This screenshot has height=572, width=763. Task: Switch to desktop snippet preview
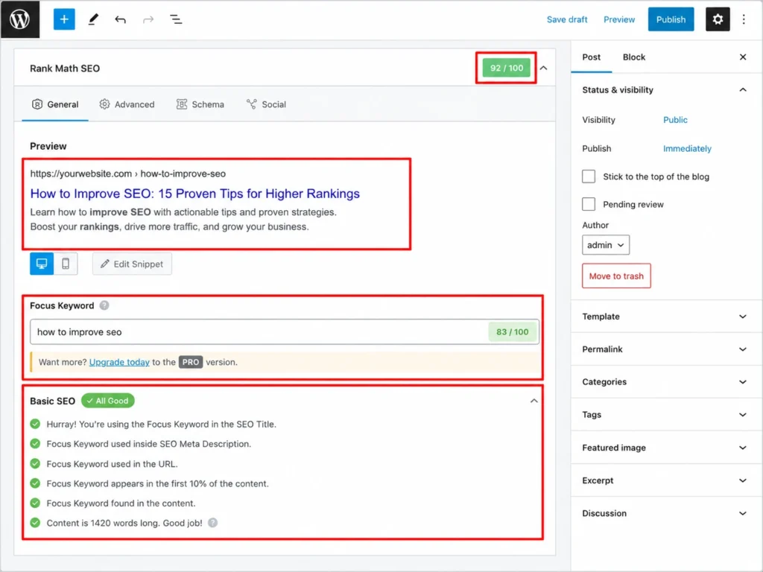(42, 264)
